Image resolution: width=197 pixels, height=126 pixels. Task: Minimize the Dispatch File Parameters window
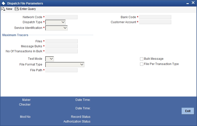[187, 3]
